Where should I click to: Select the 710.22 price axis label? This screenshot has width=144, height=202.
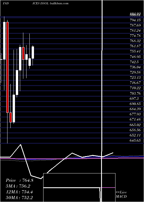click(x=135, y=88)
